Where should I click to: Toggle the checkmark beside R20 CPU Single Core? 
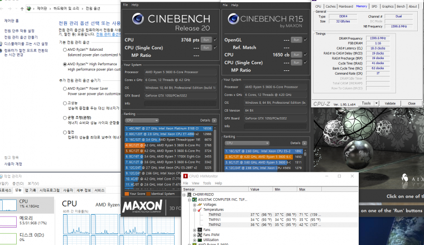click(x=215, y=47)
